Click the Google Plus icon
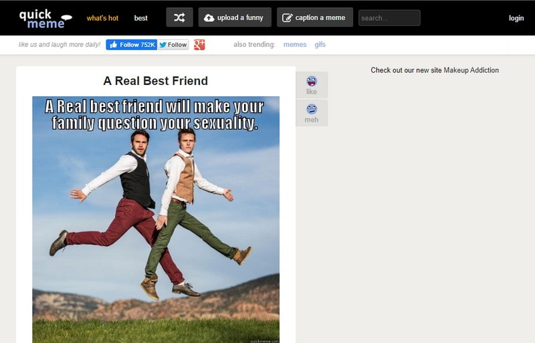Screen dimensions: 535x343 click(x=199, y=45)
